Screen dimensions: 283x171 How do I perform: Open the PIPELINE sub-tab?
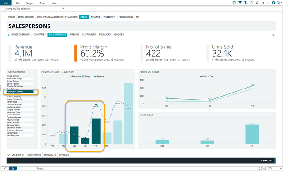(74, 35)
